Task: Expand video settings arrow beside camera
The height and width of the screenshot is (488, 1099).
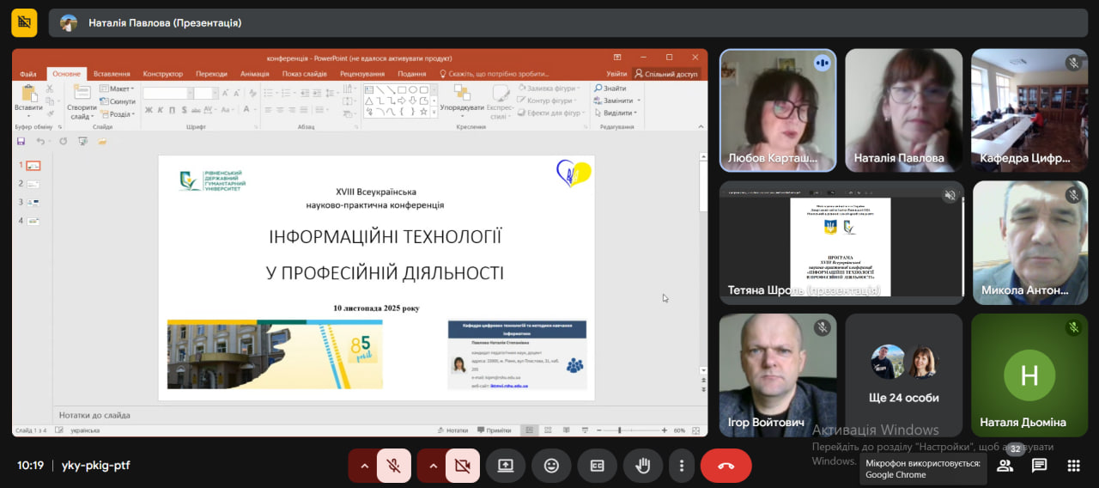Action: coord(433,466)
